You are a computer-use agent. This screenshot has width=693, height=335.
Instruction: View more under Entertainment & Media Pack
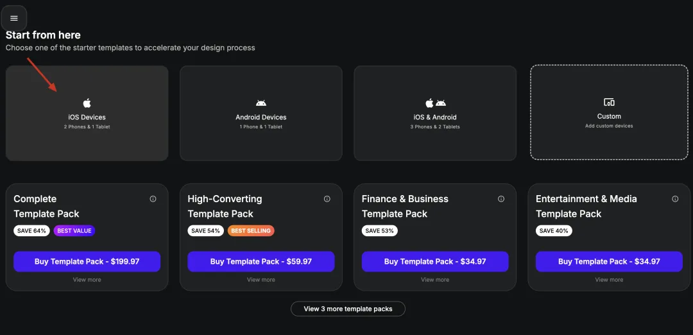coord(609,280)
